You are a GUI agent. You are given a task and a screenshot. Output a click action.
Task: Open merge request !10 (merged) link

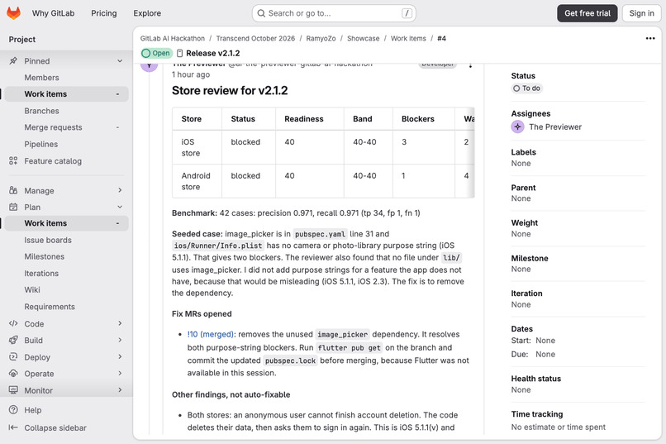click(x=210, y=334)
